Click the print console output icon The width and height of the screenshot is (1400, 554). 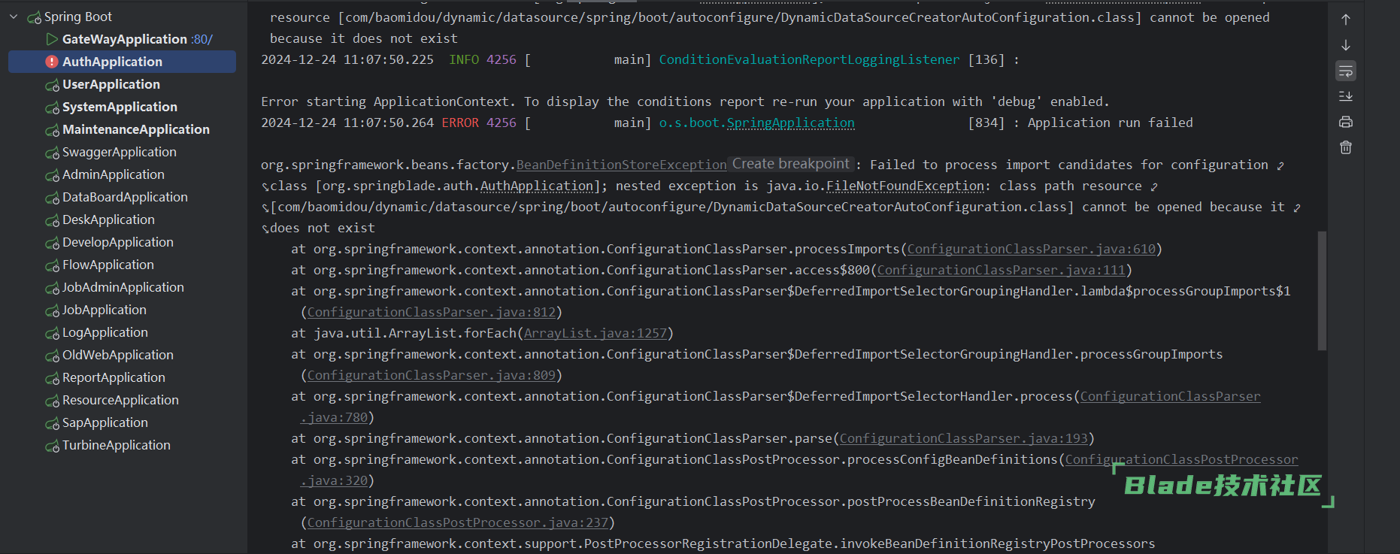(1346, 122)
